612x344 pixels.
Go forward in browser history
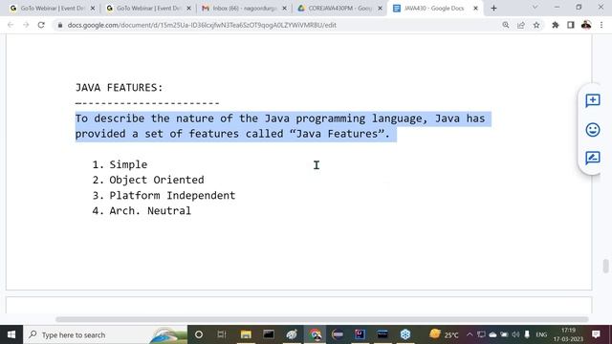[26, 25]
